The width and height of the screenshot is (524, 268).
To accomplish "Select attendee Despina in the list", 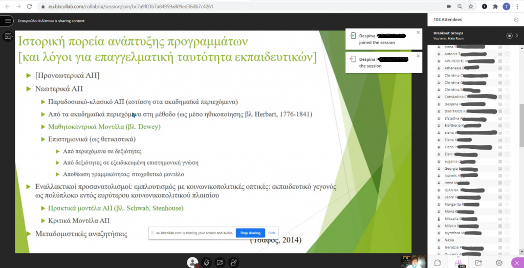I will tap(473, 104).
